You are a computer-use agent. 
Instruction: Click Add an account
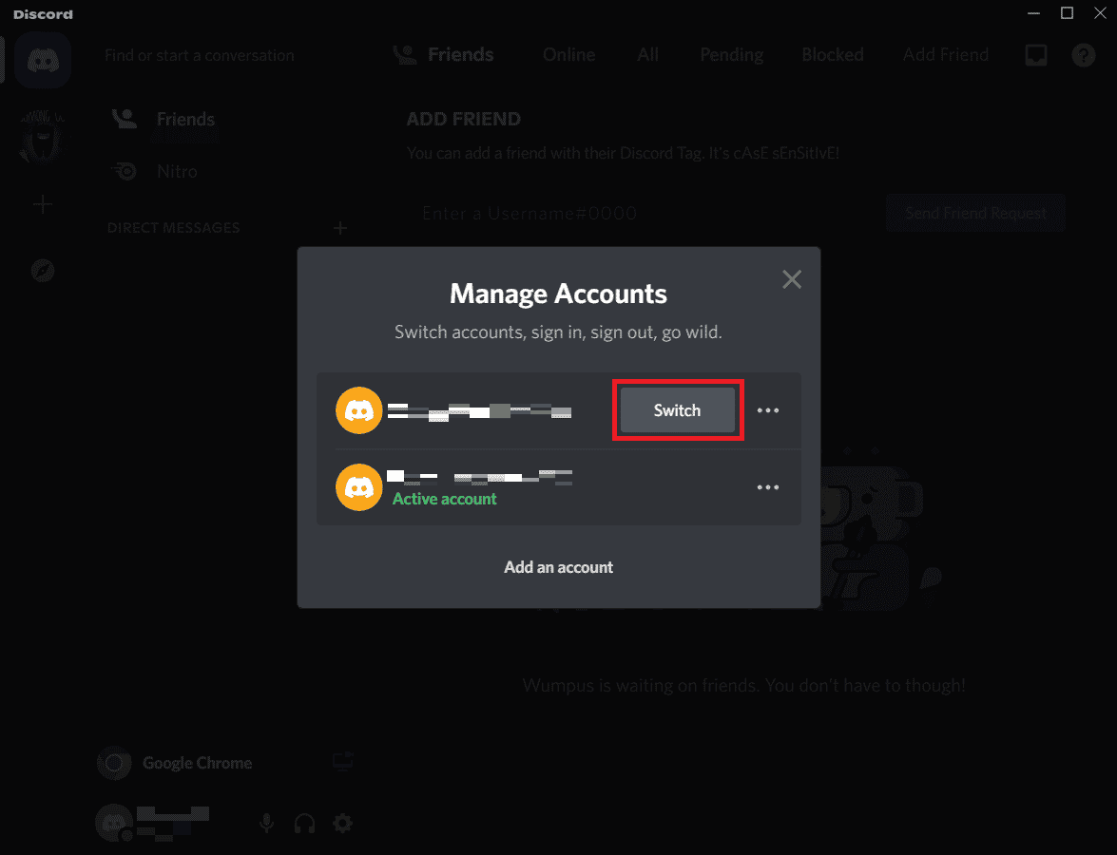558,567
